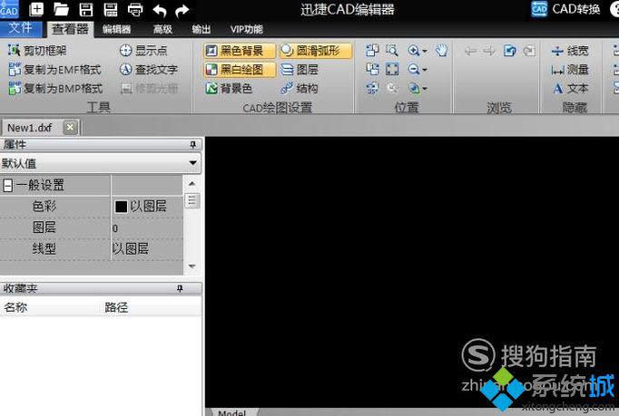
Task: Open the 结构 panel
Action: point(300,88)
